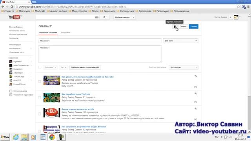Click the delete playlist trash icon
The image size is (251, 141).
pos(175,27)
